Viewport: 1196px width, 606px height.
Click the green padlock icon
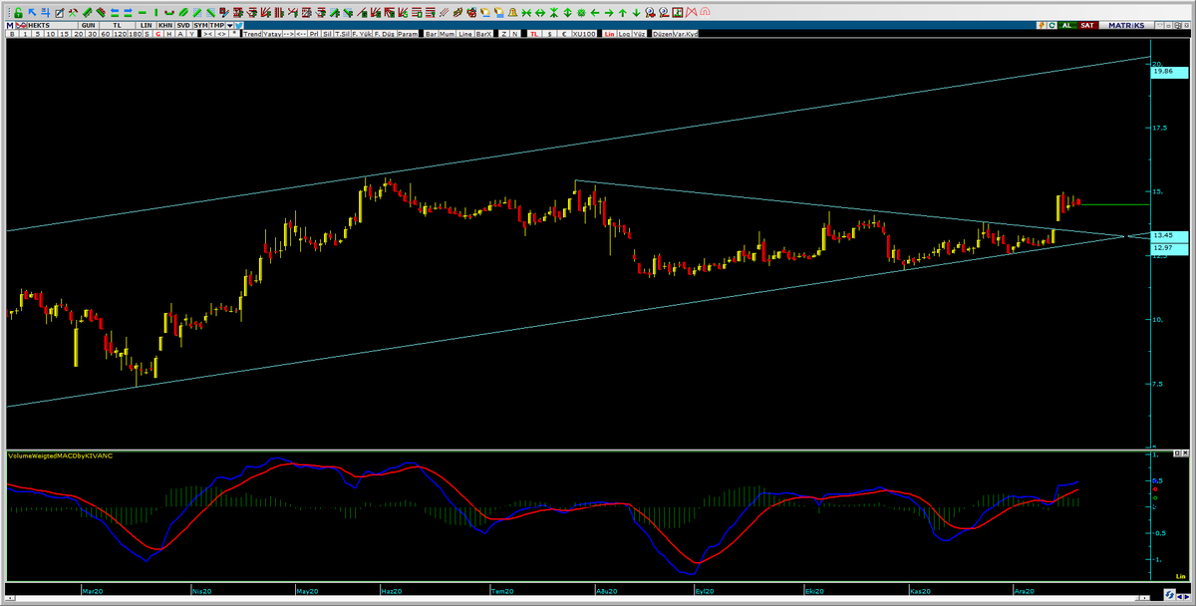[19, 13]
